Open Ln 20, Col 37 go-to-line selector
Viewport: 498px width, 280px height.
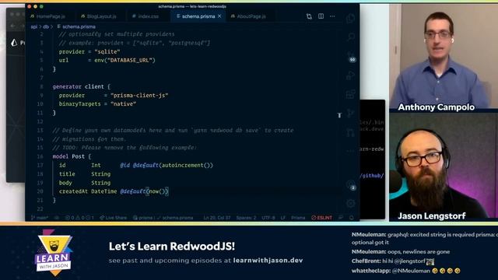tap(217, 218)
